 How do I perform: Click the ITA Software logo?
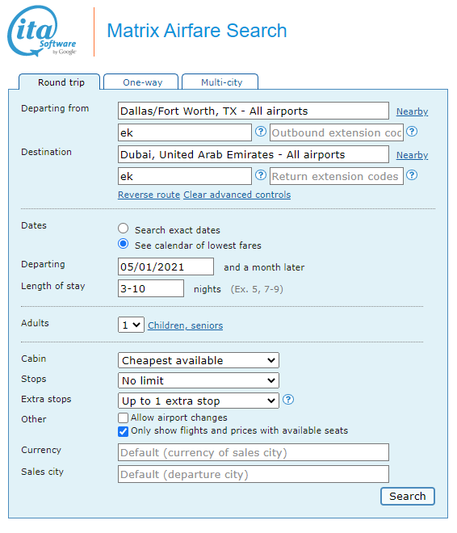click(x=42, y=31)
